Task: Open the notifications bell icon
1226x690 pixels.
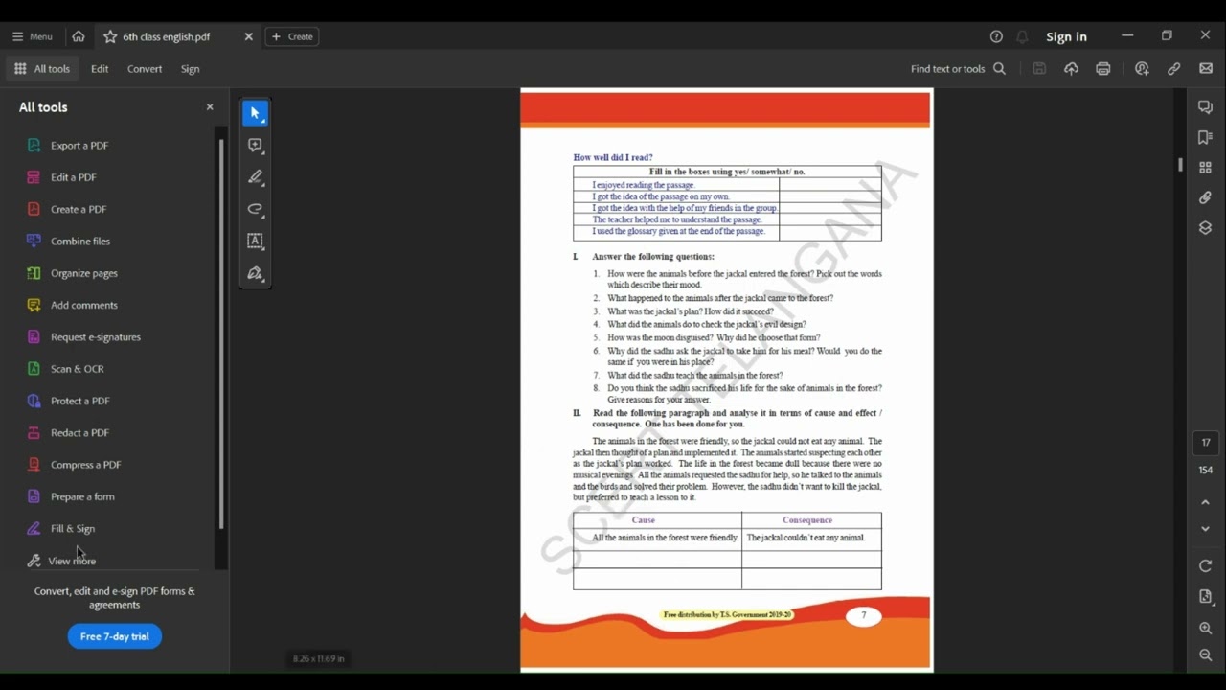Action: coord(1022,36)
